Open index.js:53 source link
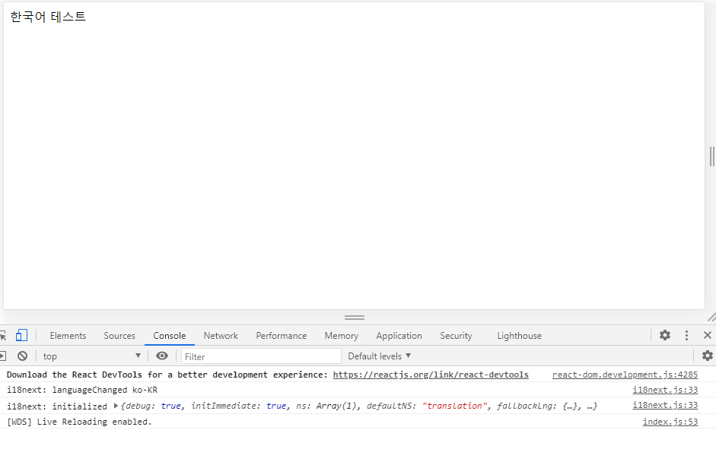 (x=670, y=422)
